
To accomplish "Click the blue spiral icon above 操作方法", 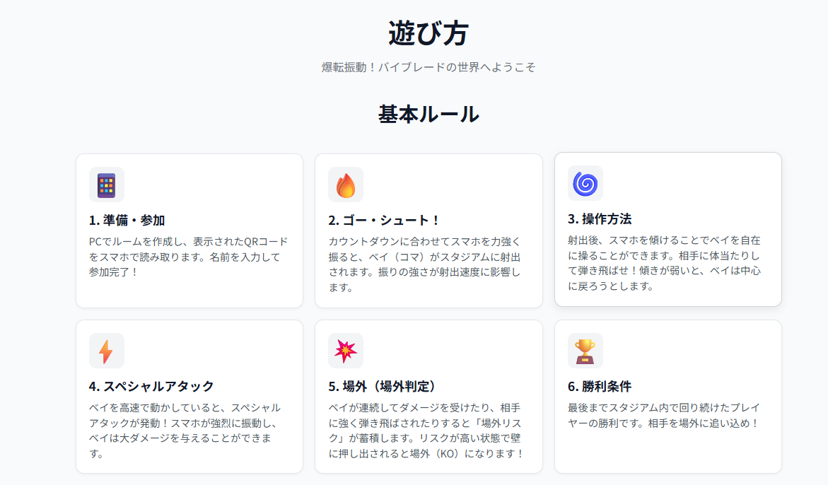I will point(585,183).
